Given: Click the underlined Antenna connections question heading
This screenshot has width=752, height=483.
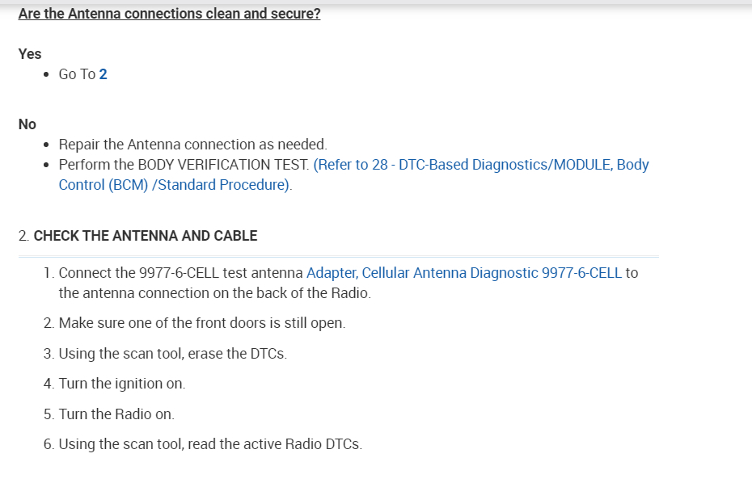Looking at the screenshot, I should click(x=169, y=15).
